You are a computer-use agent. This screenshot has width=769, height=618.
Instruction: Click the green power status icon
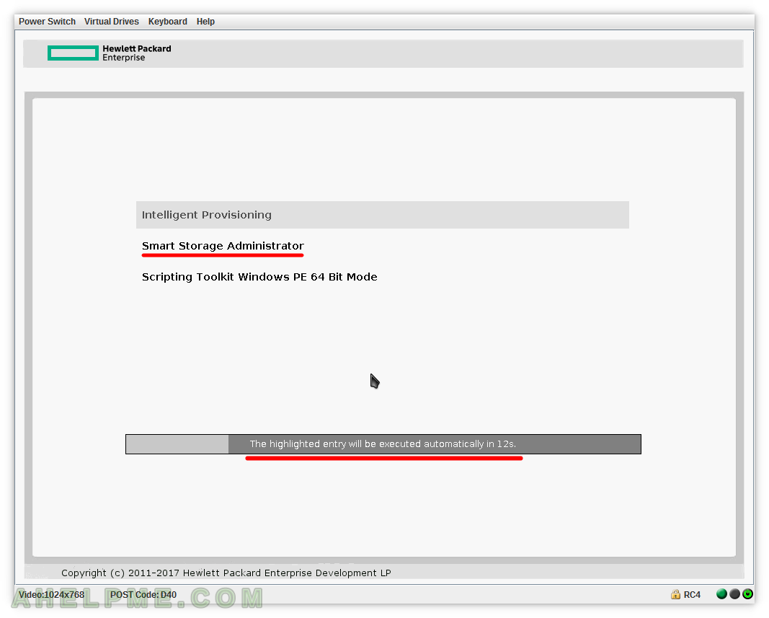[x=747, y=594]
